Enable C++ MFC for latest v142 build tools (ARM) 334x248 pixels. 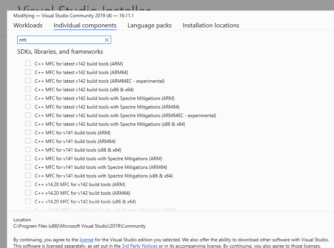pyautogui.click(x=28, y=63)
